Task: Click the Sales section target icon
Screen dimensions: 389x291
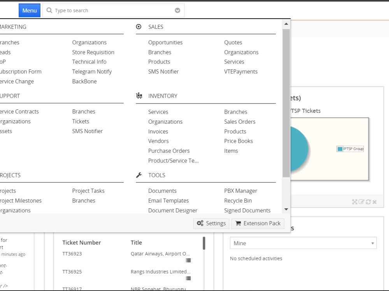Action: tap(139, 27)
